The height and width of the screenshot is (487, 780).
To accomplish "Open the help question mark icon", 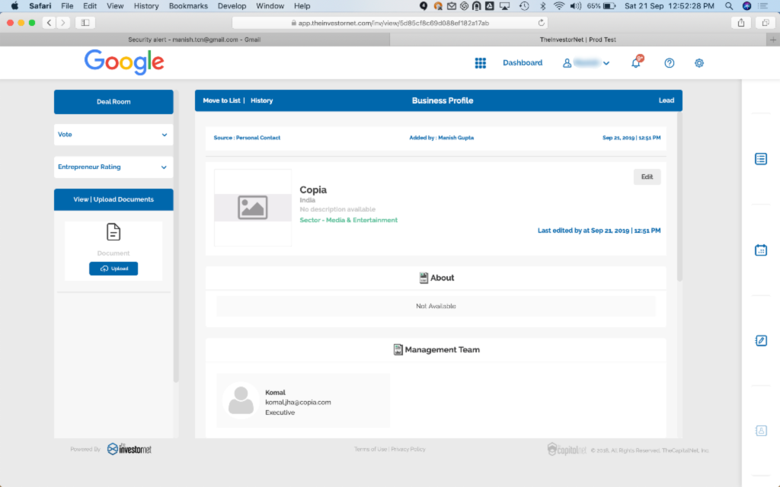I will [669, 63].
